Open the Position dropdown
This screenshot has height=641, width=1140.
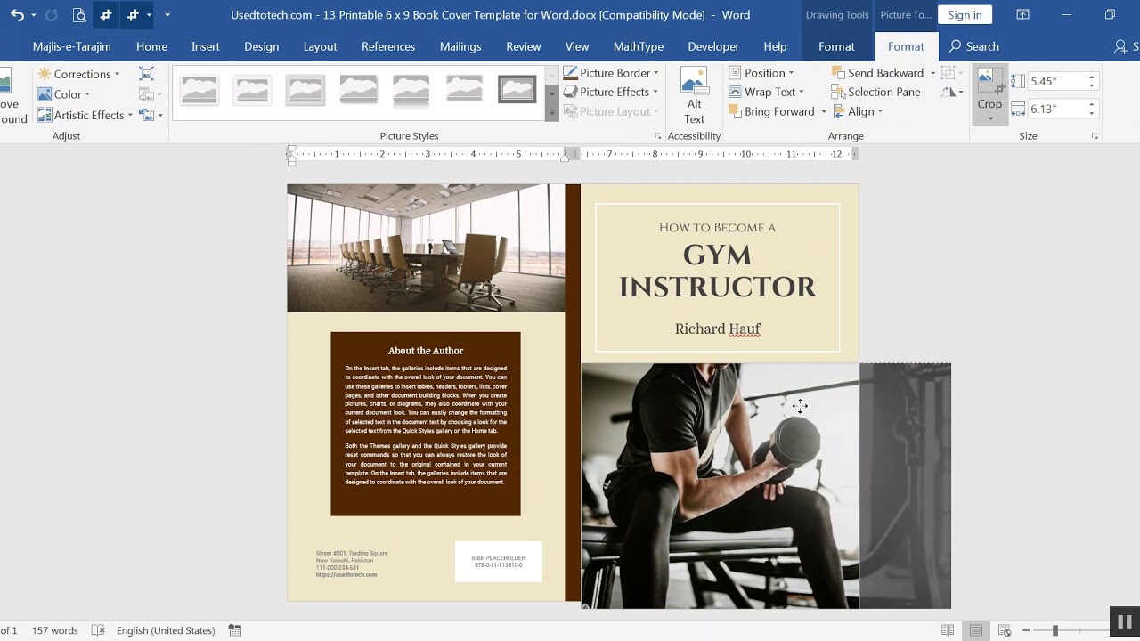[761, 73]
